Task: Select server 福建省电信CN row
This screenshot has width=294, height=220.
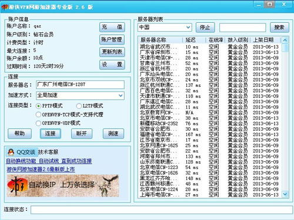Action: pos(210,134)
